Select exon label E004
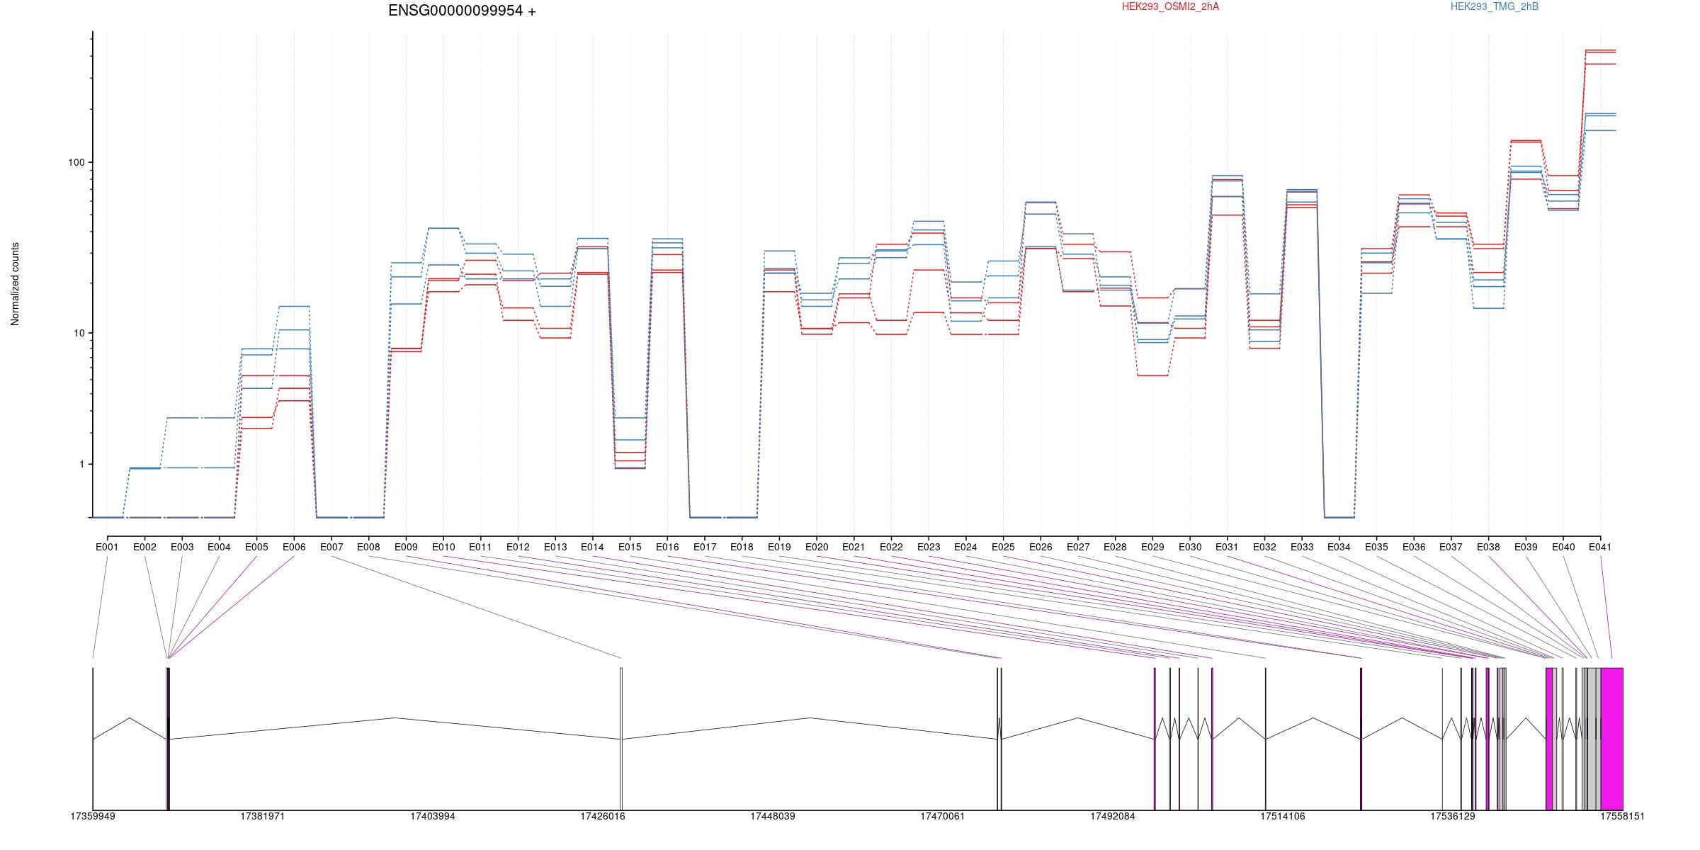 (219, 548)
